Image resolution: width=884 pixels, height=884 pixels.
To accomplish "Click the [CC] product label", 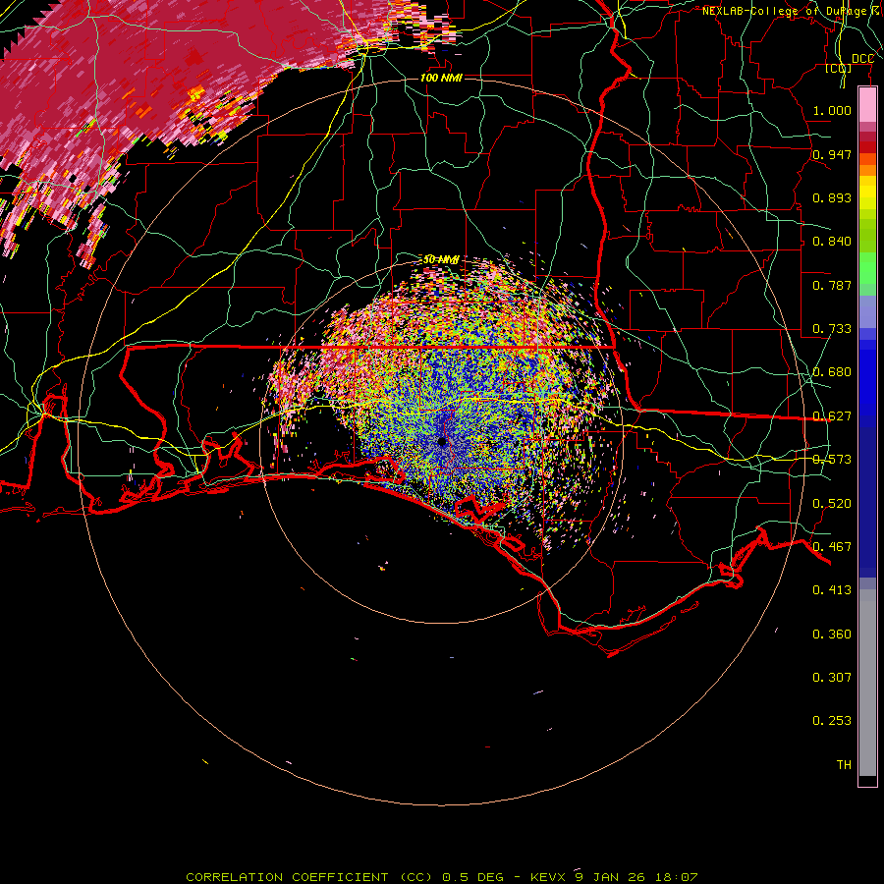I will point(839,69).
